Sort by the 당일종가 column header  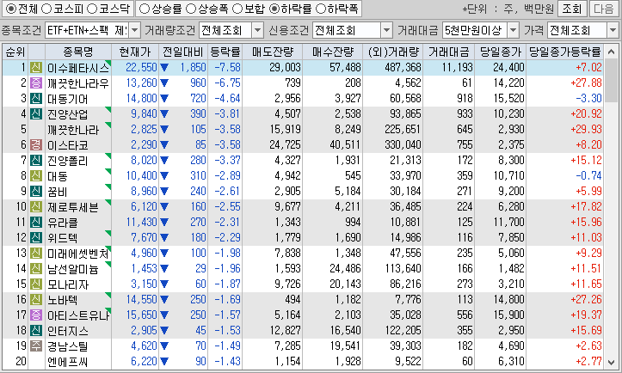coord(500,52)
